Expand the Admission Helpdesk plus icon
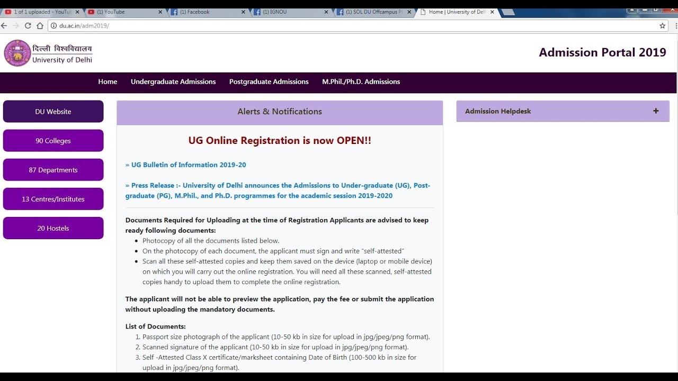Image resolution: width=678 pixels, height=381 pixels. (x=656, y=111)
